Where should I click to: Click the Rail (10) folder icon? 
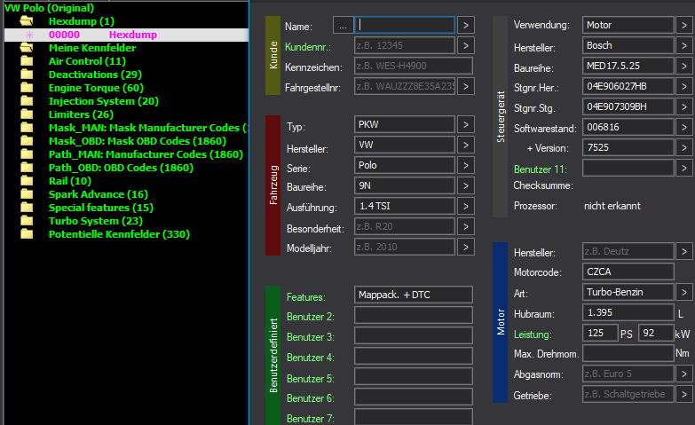pyautogui.click(x=27, y=180)
